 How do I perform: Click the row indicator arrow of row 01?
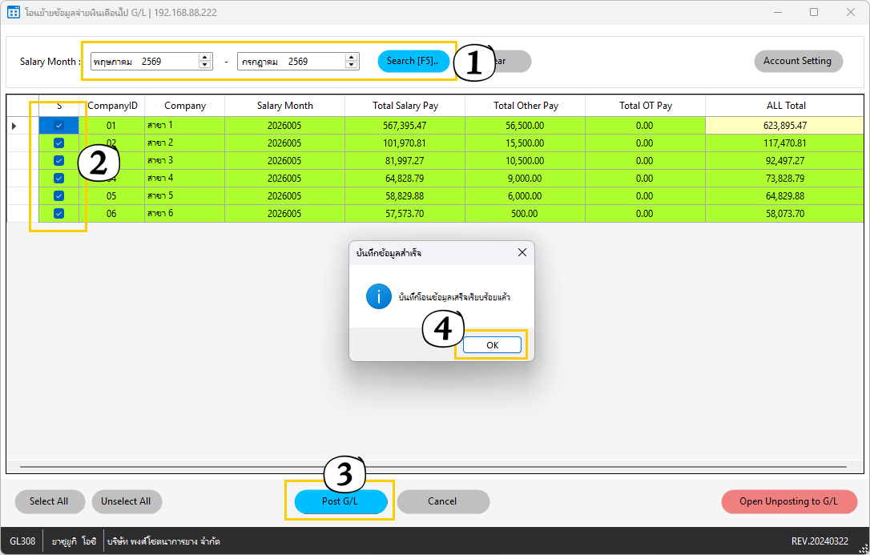pyautogui.click(x=14, y=126)
